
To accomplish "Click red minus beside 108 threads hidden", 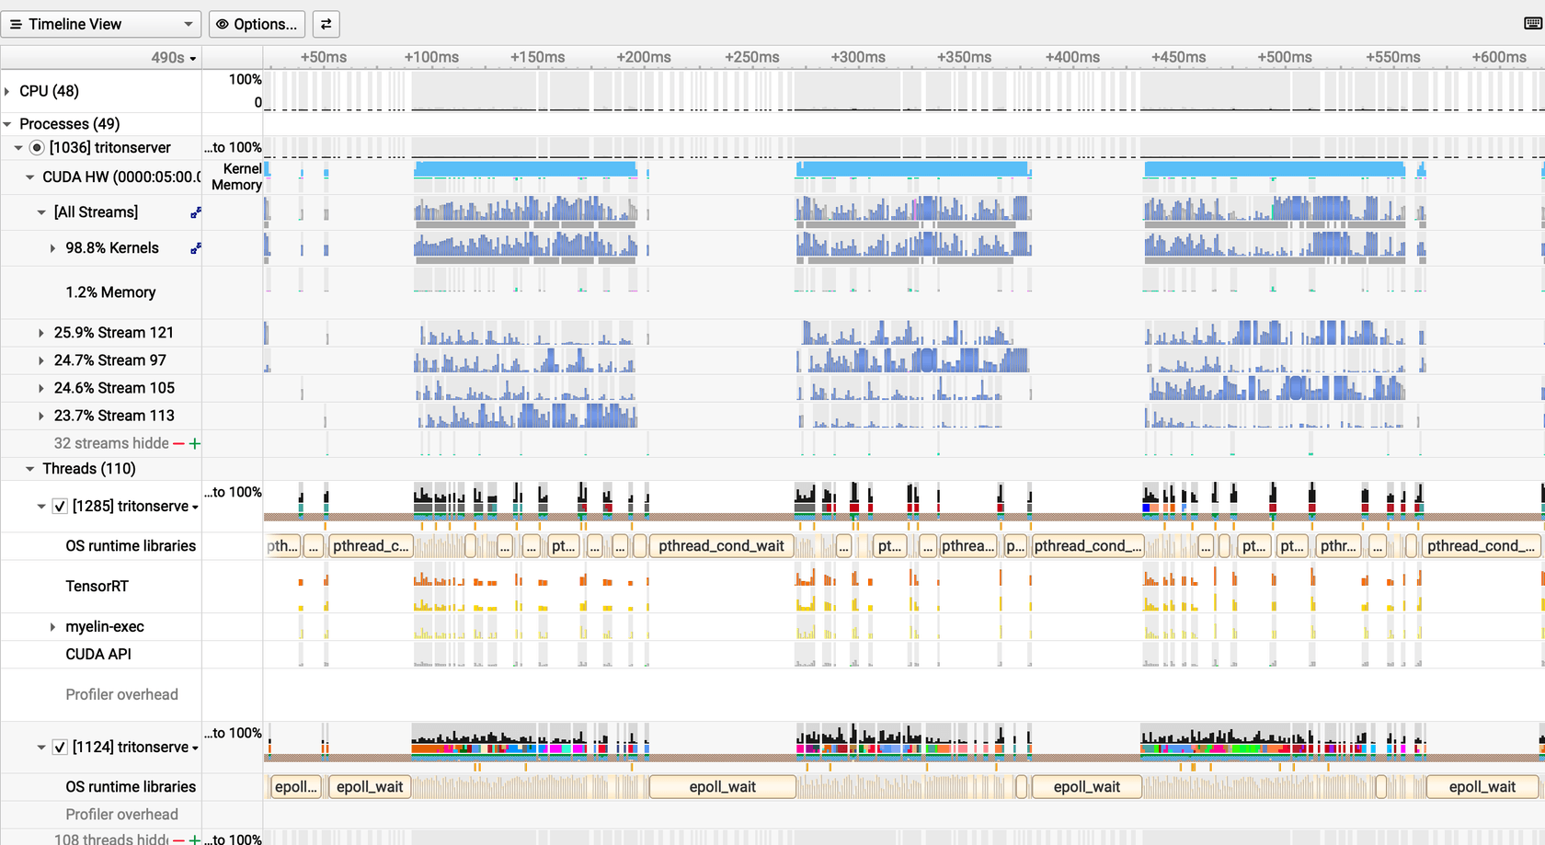I will 178,839.
